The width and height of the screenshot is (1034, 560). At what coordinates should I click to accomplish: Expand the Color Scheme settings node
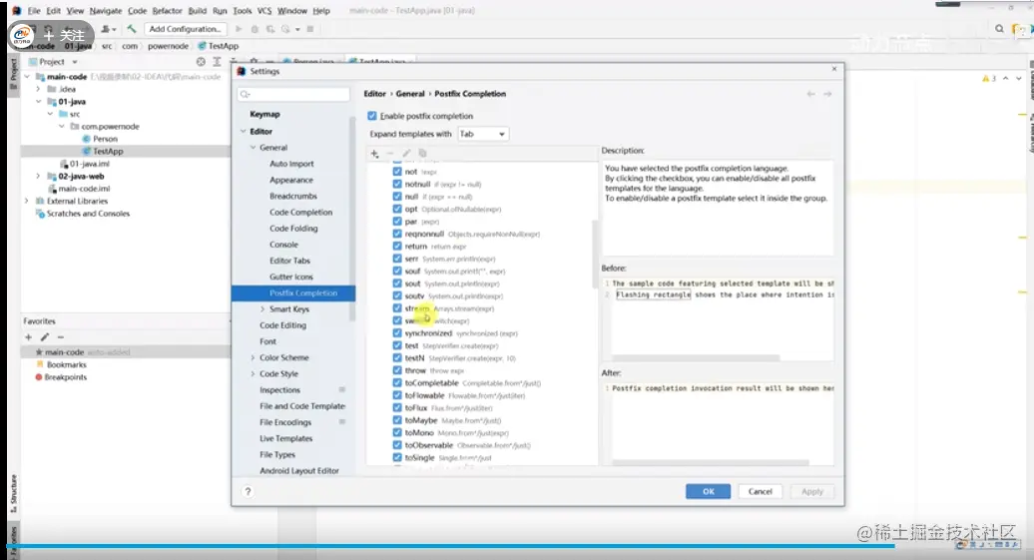[253, 357]
